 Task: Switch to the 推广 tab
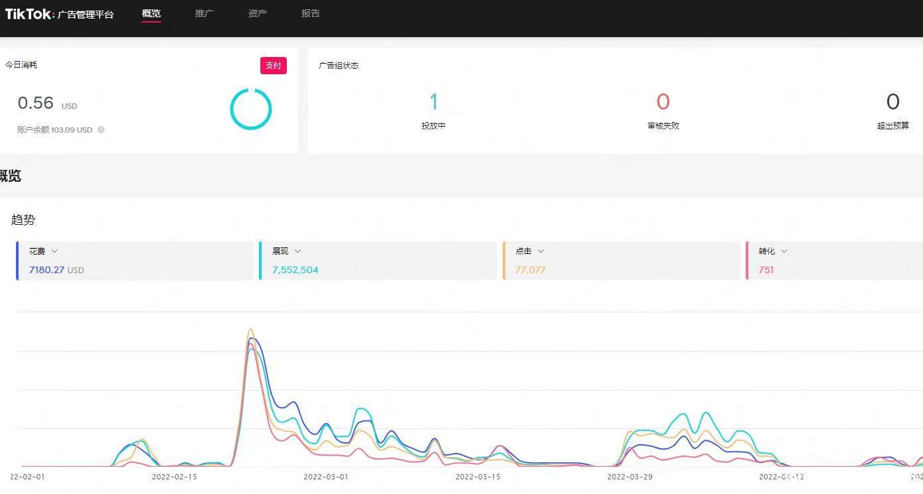coord(205,13)
